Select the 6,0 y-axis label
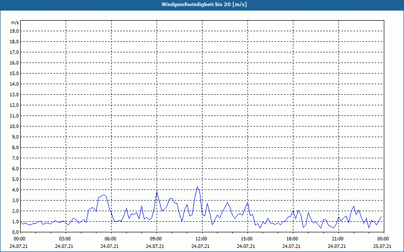Image resolution: width=404 pixels, height=252 pixels. tap(16, 169)
